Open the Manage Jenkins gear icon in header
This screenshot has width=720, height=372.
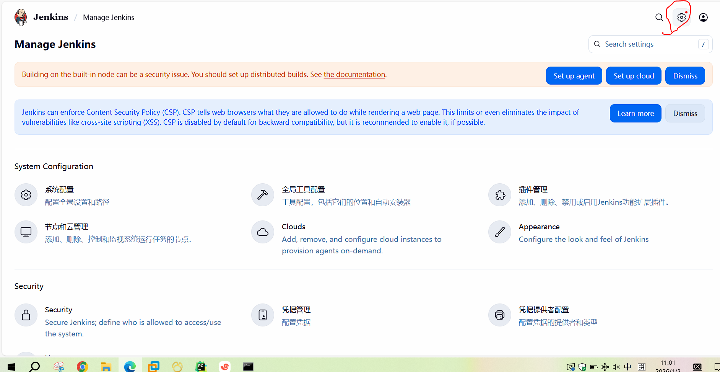tap(681, 17)
